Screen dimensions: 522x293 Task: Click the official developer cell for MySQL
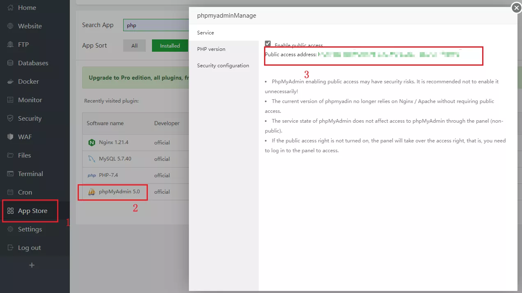(162, 159)
